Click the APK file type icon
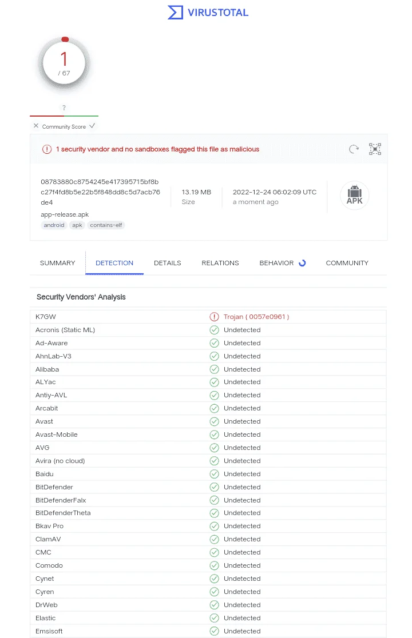The width and height of the screenshot is (412, 638). tap(355, 196)
